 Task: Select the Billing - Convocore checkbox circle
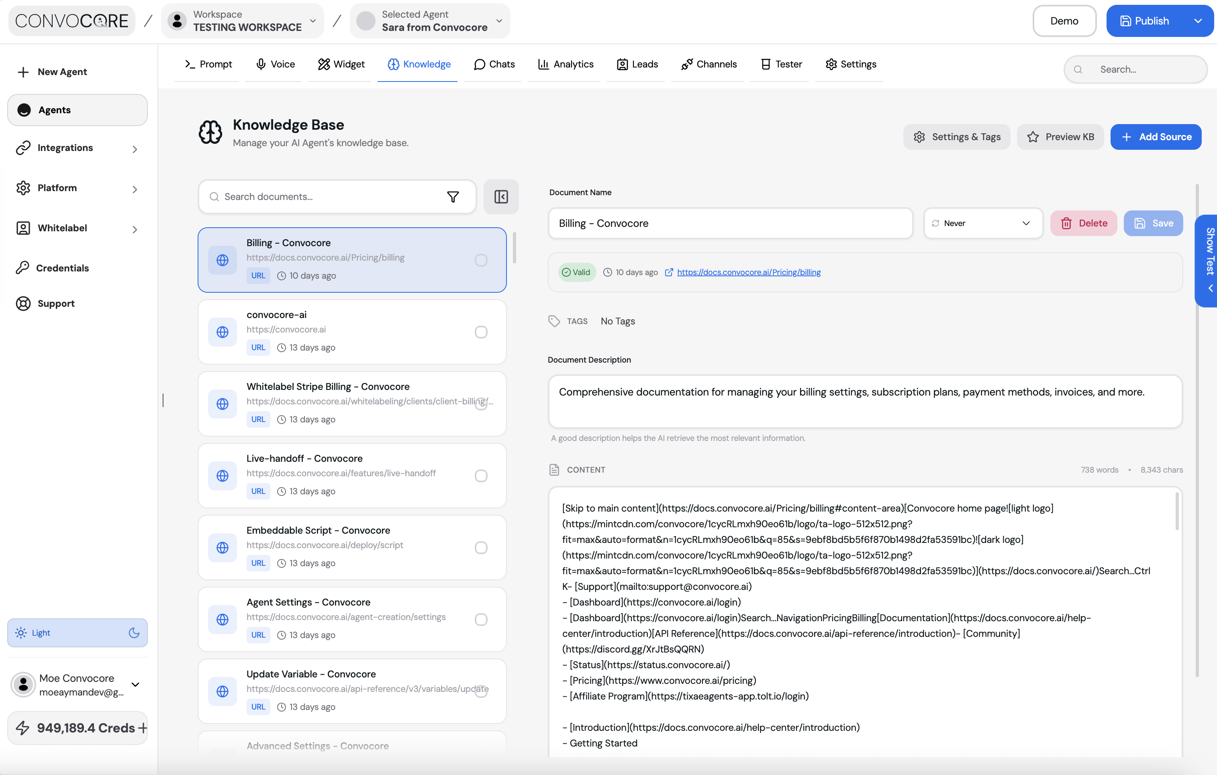pyautogui.click(x=481, y=260)
